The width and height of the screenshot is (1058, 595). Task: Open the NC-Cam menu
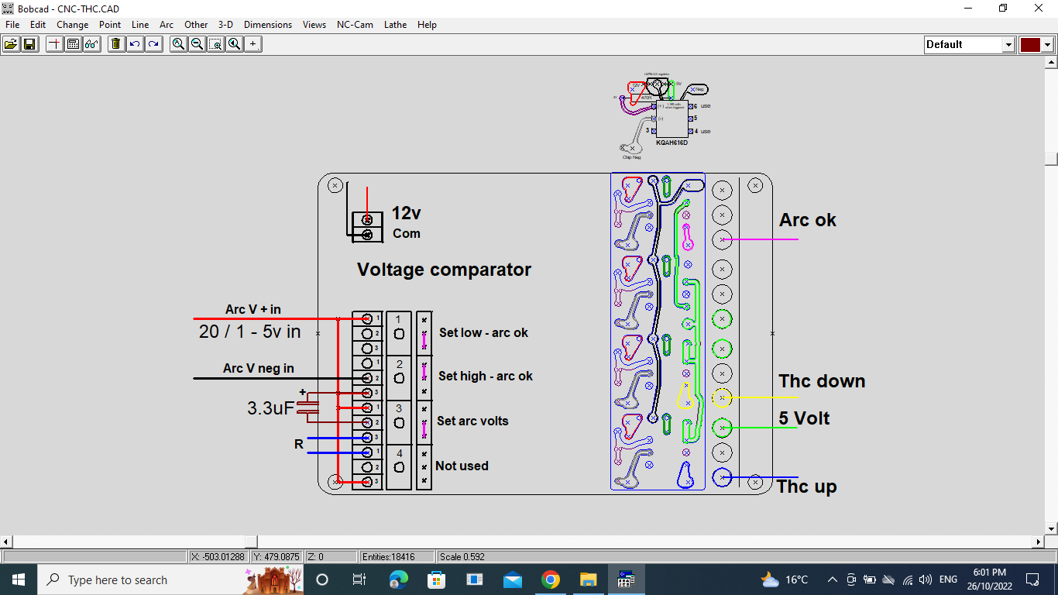(355, 25)
